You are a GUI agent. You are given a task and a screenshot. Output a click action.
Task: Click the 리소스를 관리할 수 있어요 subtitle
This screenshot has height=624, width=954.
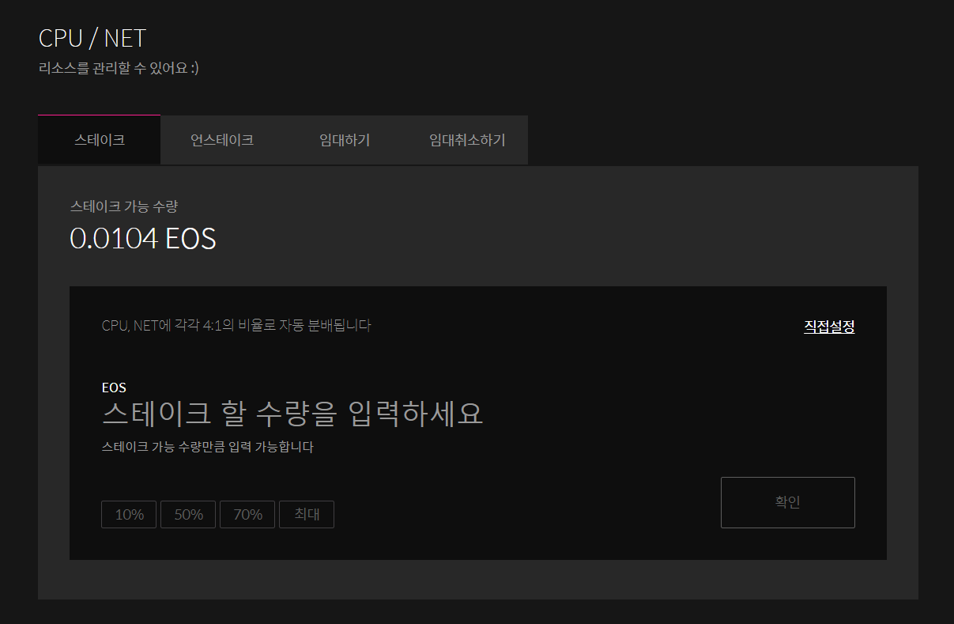coord(119,68)
